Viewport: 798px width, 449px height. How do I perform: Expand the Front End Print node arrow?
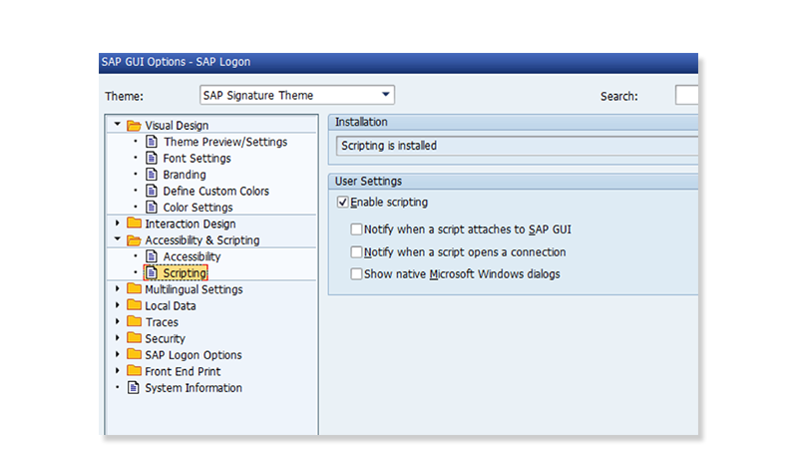118,370
